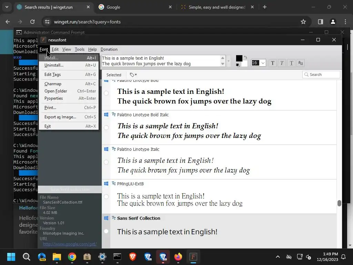Choose Print... from the Font menu
The width and height of the screenshot is (353, 265).
point(69,108)
